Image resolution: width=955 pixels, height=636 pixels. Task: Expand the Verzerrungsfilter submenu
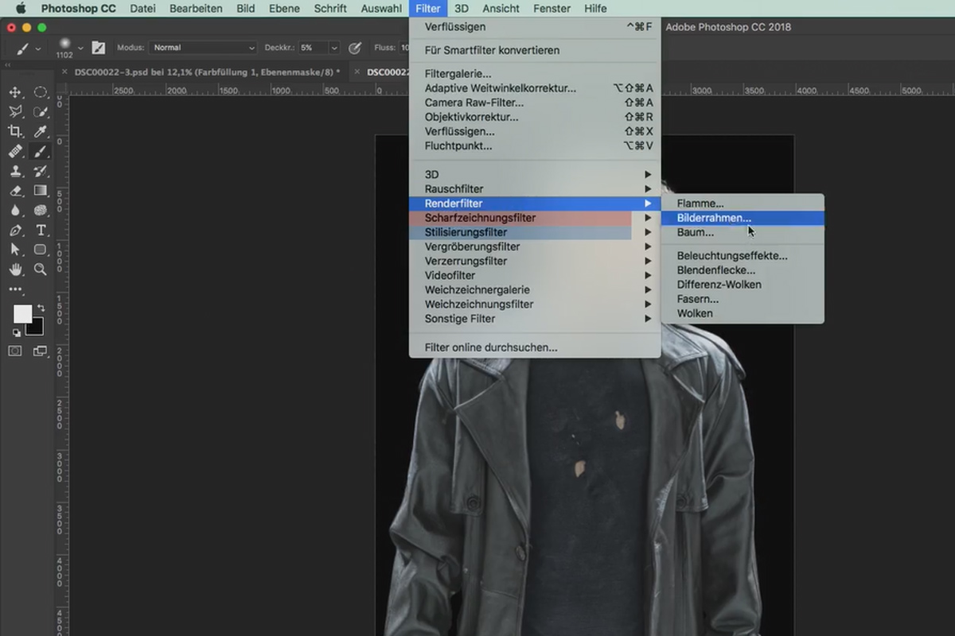535,261
